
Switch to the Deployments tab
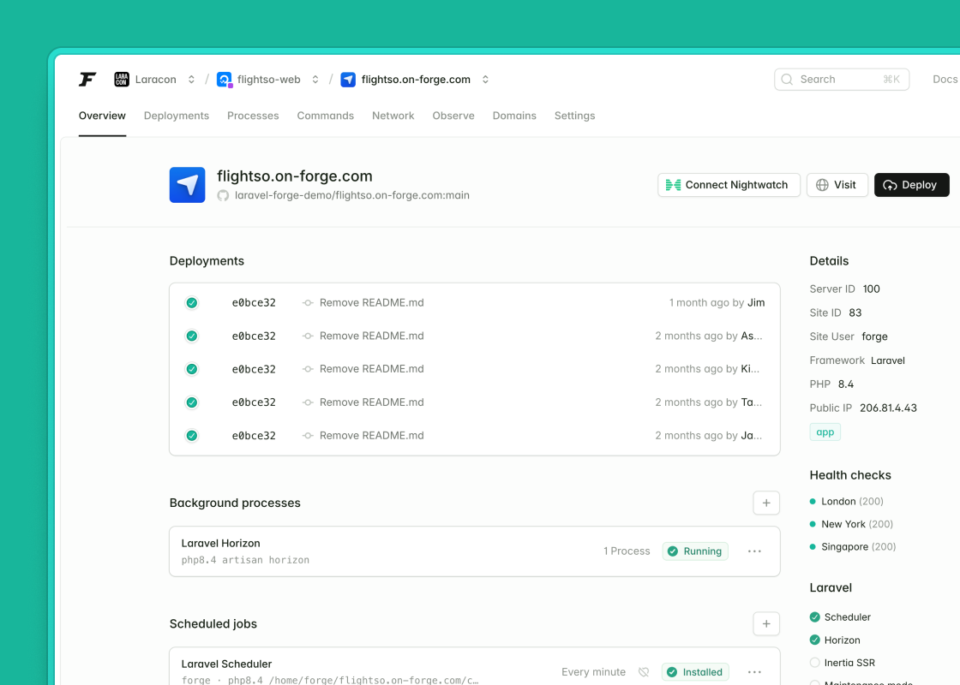click(177, 116)
